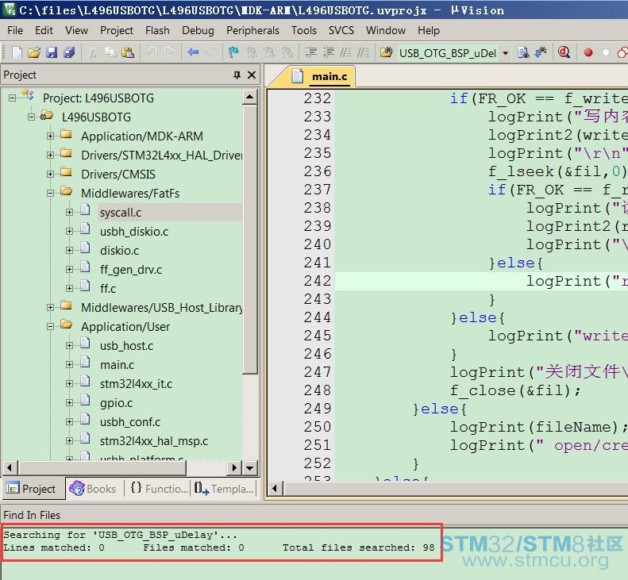Open the File menu
Viewport: 628px width, 580px height.
point(15,30)
